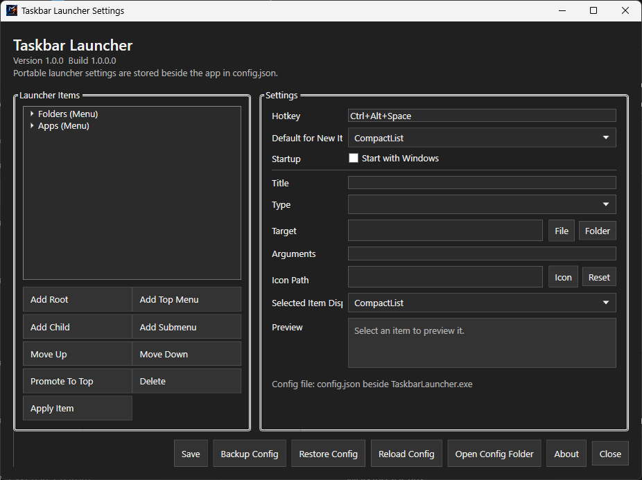Open the Selected Item Display dropdown
Viewport: 642px width, 480px height.
[x=482, y=303]
